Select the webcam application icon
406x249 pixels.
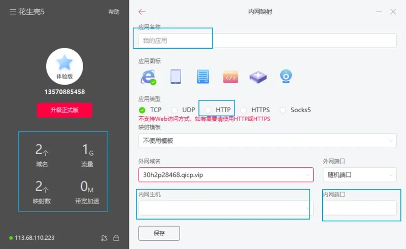(286, 77)
